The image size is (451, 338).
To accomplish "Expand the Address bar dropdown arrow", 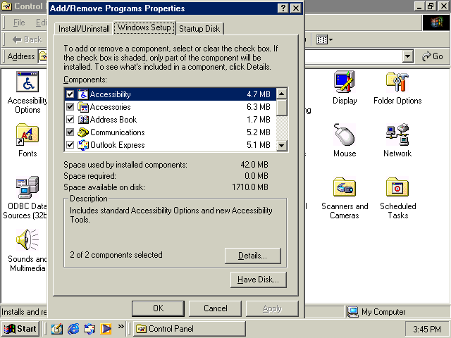I will click(409, 56).
